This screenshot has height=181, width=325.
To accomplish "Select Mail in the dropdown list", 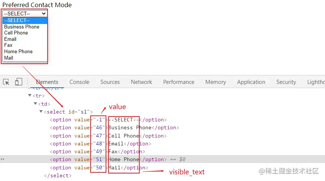I will [9, 58].
